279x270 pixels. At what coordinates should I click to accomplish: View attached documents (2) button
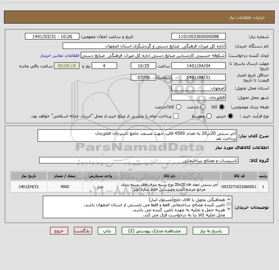(154, 231)
